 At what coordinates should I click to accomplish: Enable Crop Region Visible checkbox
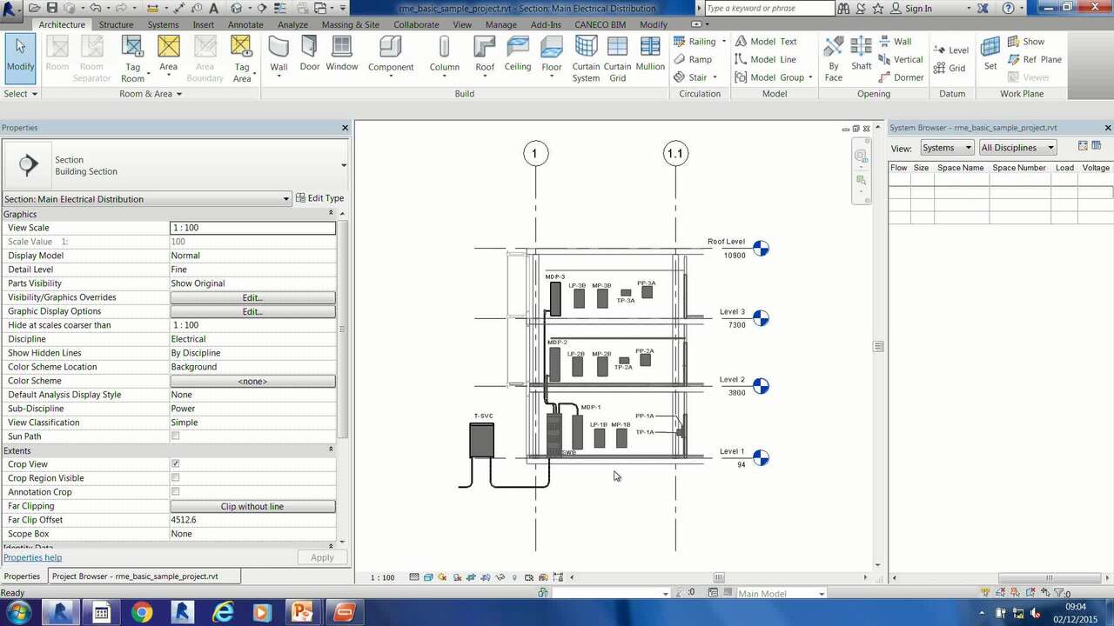pos(175,478)
